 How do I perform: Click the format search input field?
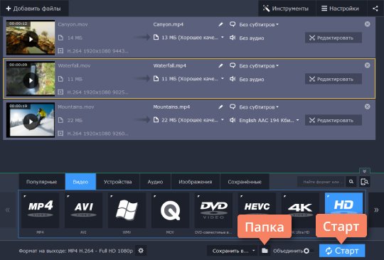click(x=321, y=182)
